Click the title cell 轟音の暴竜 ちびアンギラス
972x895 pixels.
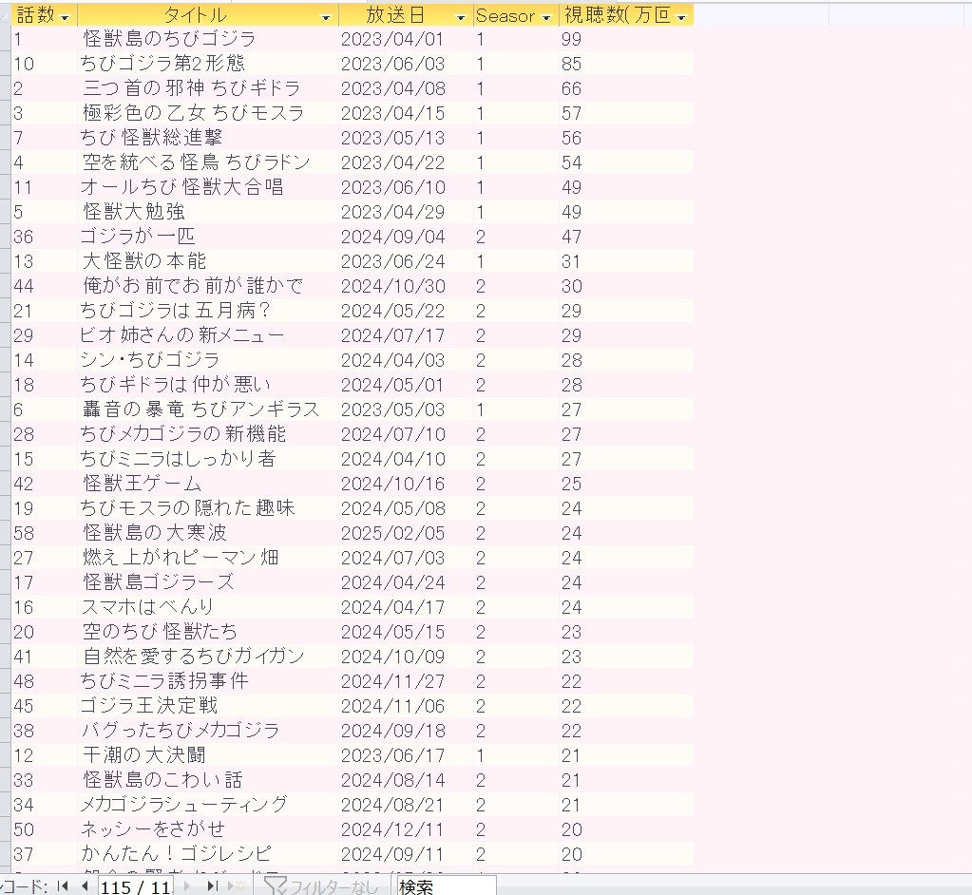point(208,409)
